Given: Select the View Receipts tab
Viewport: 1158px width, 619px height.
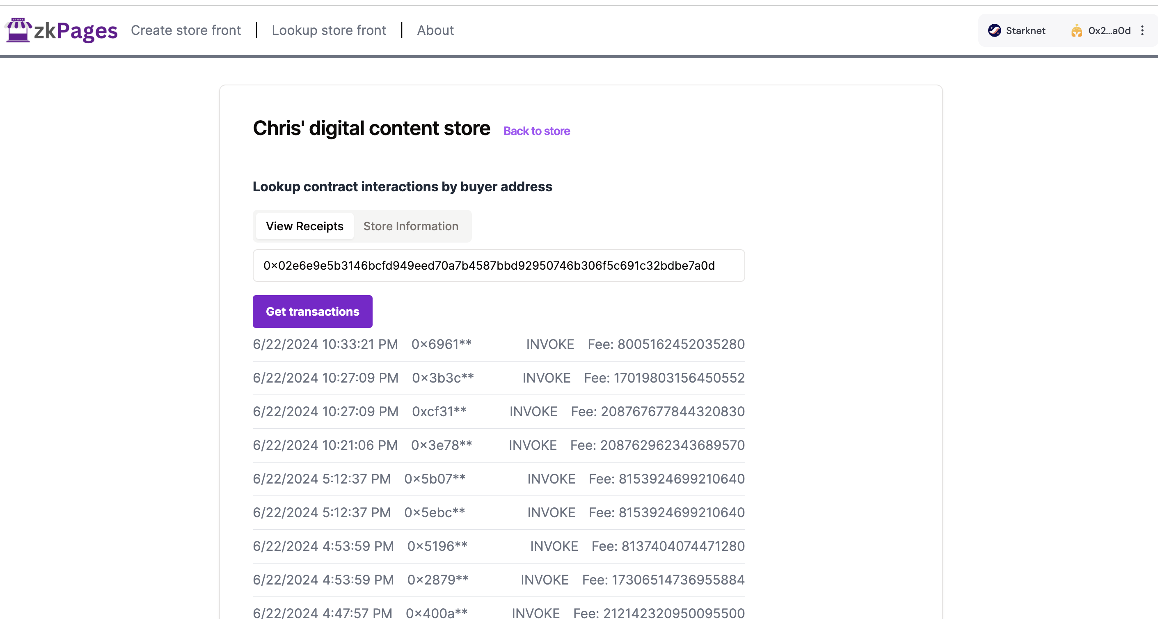Looking at the screenshot, I should point(304,226).
